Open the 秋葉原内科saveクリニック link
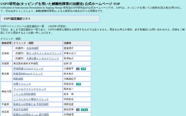 (28, 74)
